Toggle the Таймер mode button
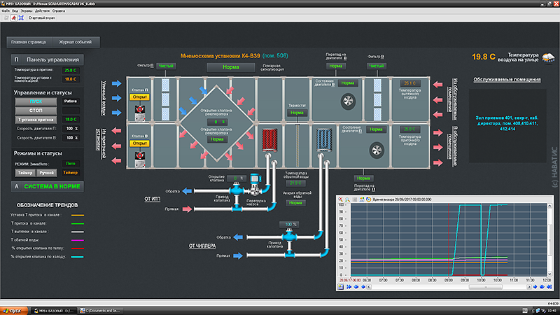This screenshot has height=315, width=560. pyautogui.click(x=24, y=171)
